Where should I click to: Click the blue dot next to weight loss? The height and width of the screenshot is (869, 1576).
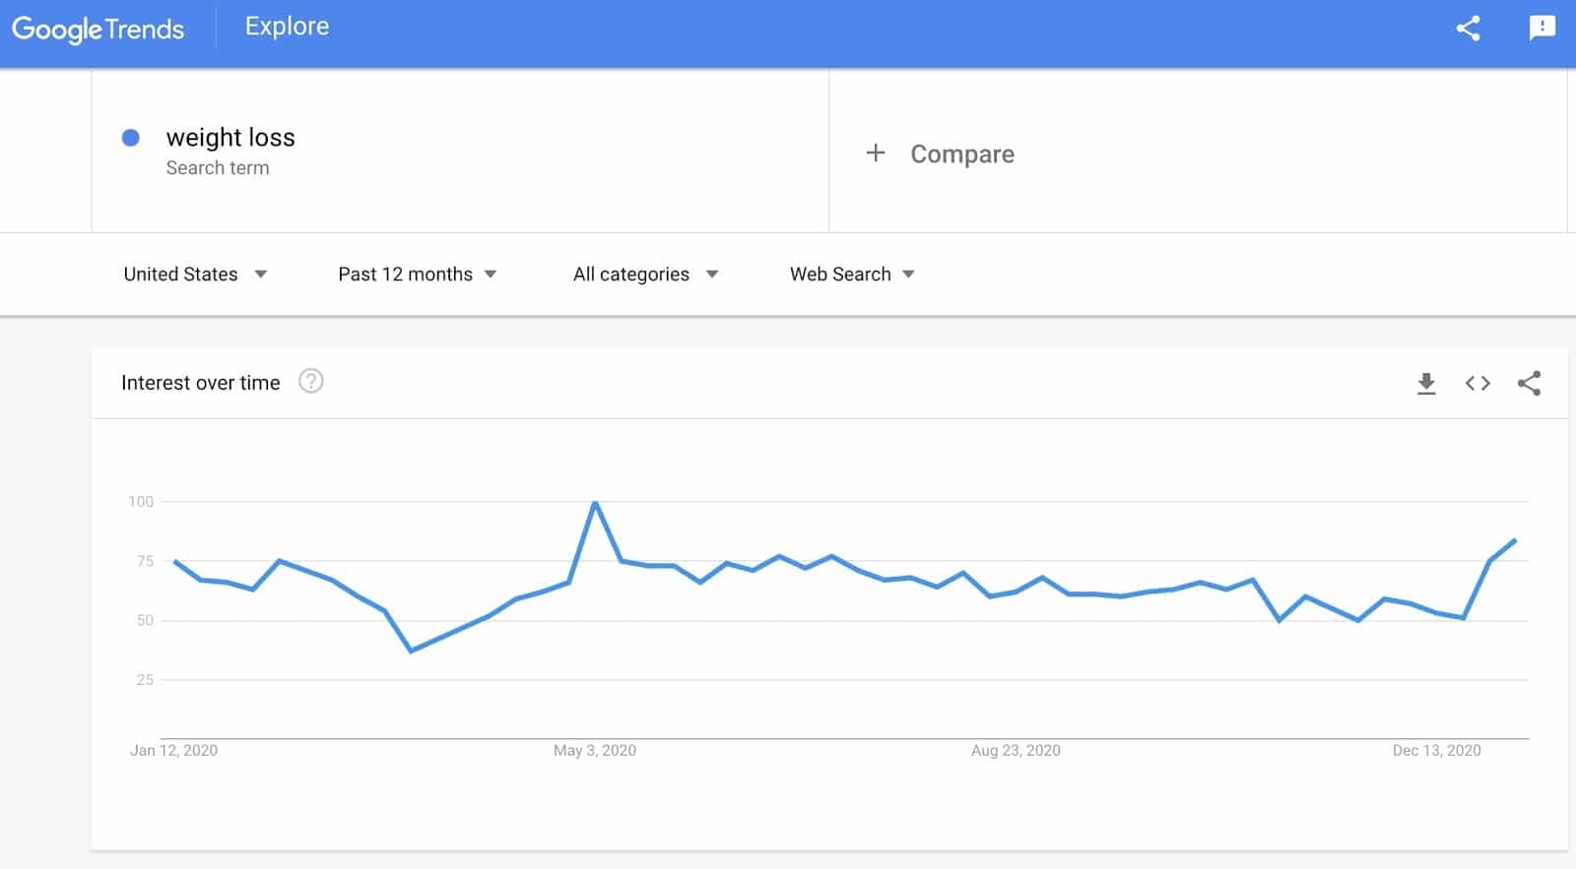coord(130,138)
